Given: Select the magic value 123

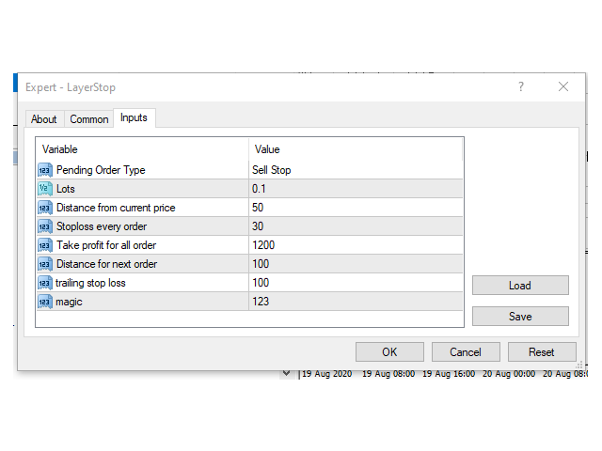Looking at the screenshot, I should pyautogui.click(x=356, y=302).
